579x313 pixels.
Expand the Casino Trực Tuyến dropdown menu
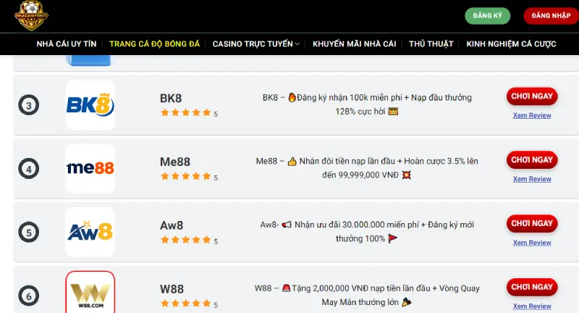point(256,44)
